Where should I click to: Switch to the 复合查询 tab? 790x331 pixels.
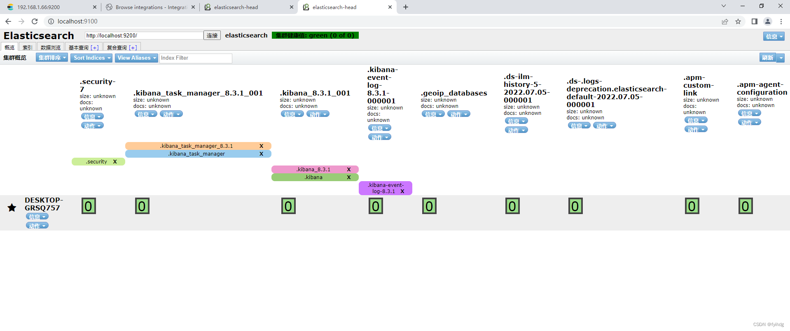(x=122, y=47)
